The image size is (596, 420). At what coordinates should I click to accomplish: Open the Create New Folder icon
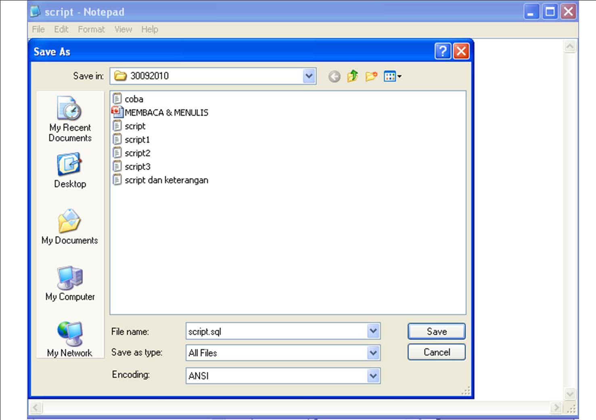click(x=371, y=76)
